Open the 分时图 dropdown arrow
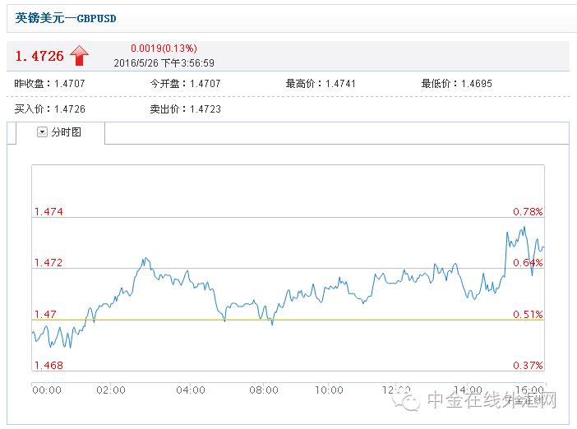 coord(42,131)
